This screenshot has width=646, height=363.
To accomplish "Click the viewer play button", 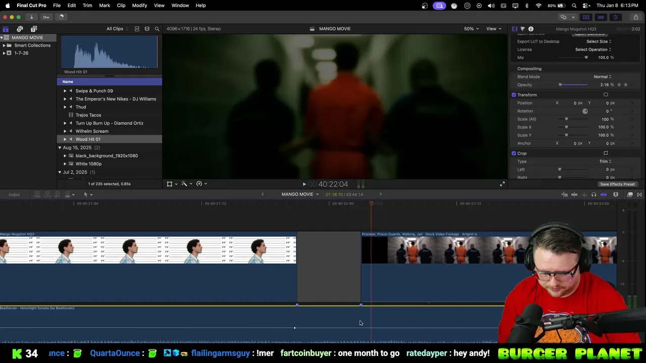I will (304, 185).
